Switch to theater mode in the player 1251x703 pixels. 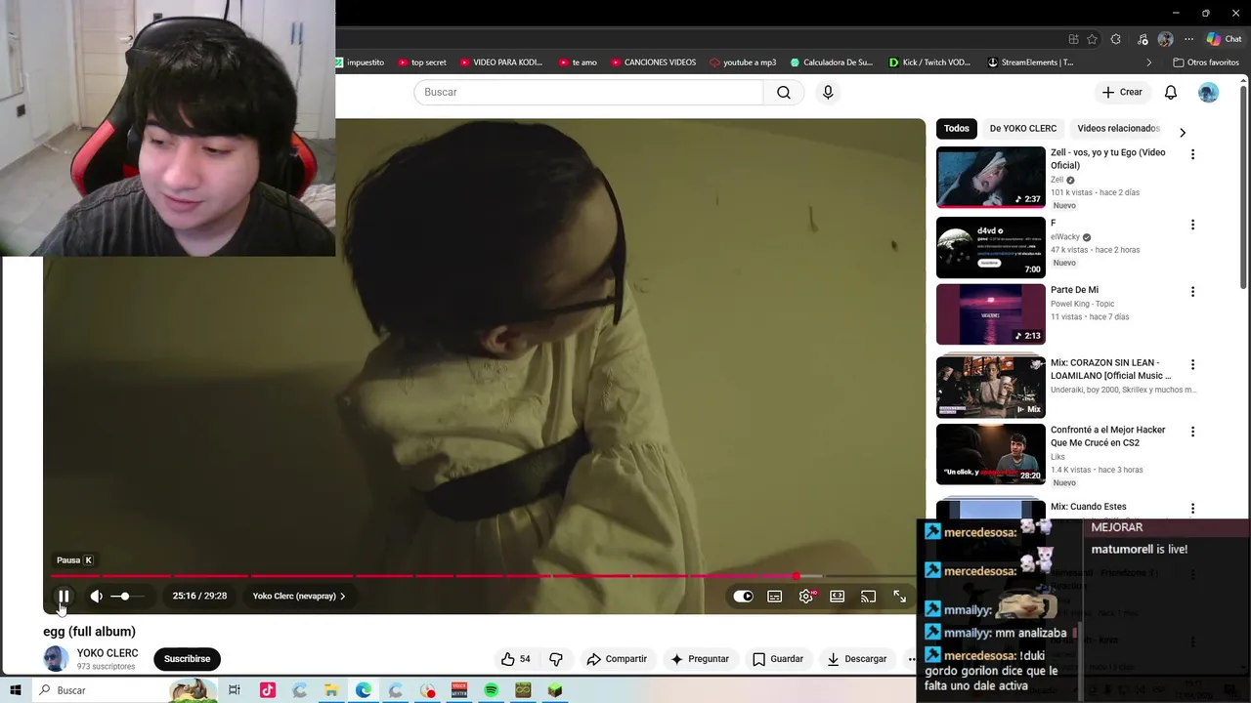click(x=837, y=596)
